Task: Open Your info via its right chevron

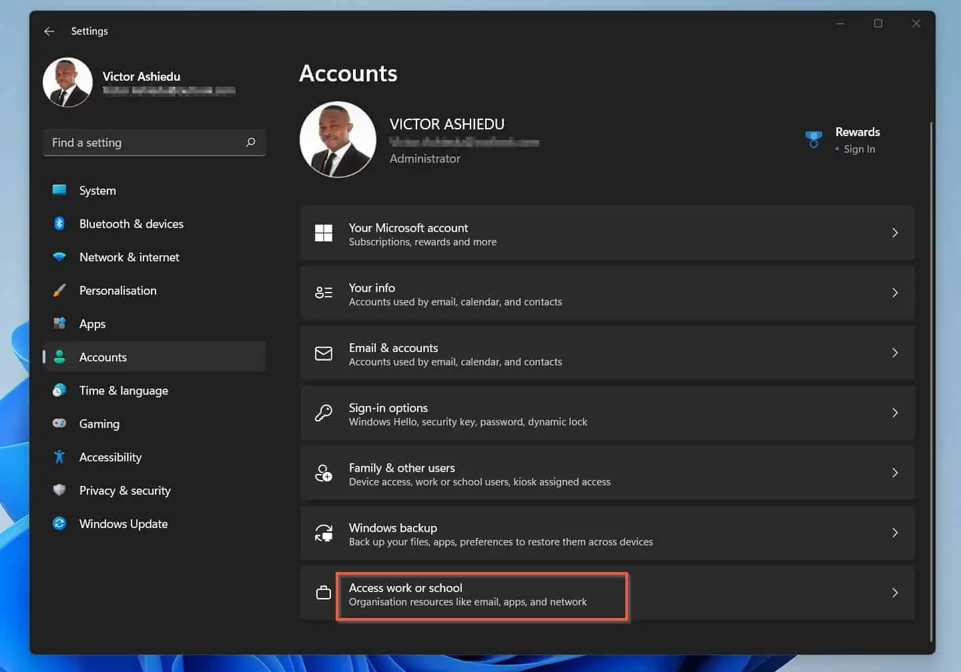Action: (895, 293)
